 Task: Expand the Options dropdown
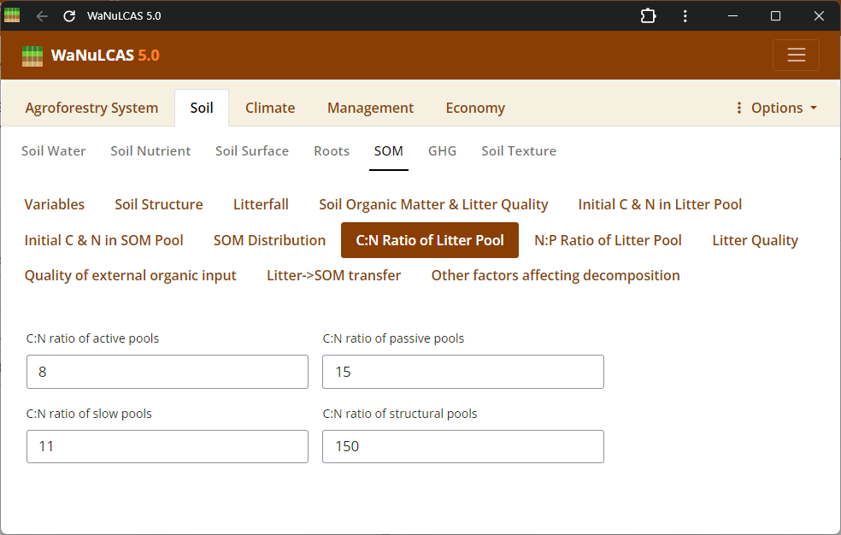tap(776, 108)
